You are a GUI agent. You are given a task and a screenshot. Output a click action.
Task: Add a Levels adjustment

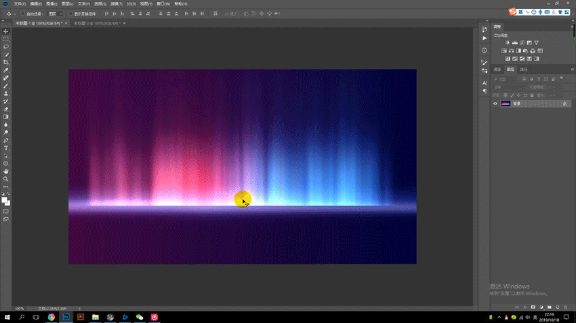pyautogui.click(x=515, y=43)
